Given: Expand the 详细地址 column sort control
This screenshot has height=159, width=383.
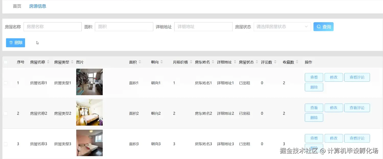Looking at the screenshot, I should point(235,62).
